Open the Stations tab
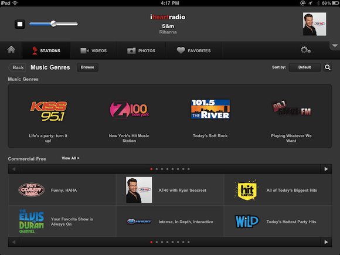This screenshot has height=255, width=340. [46, 50]
